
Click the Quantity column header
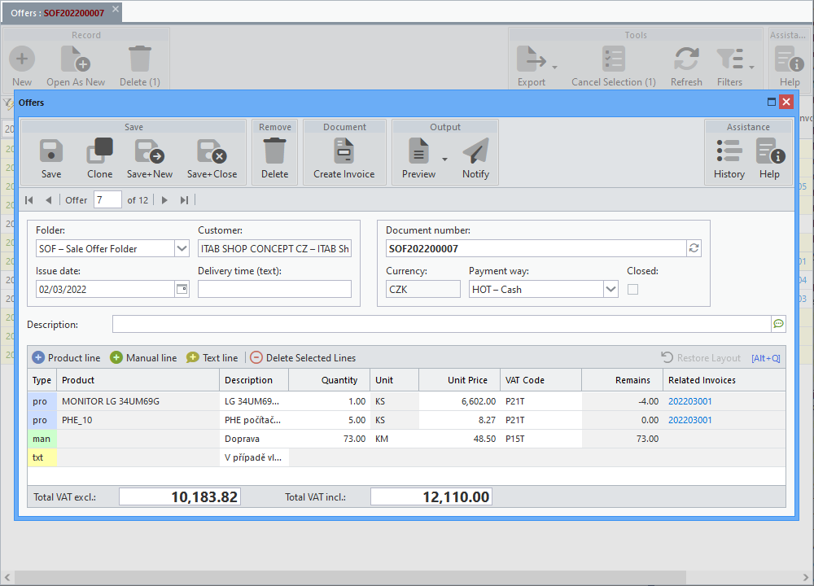tap(329, 380)
